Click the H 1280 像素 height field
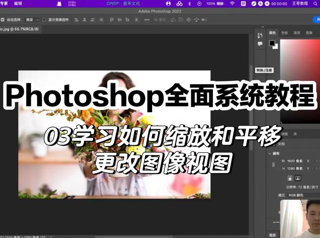The height and width of the screenshot is (238, 320). pos(295,169)
